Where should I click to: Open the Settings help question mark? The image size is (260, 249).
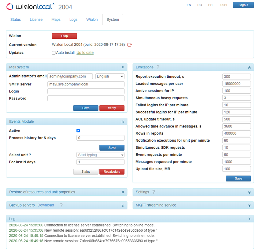pos(154,192)
